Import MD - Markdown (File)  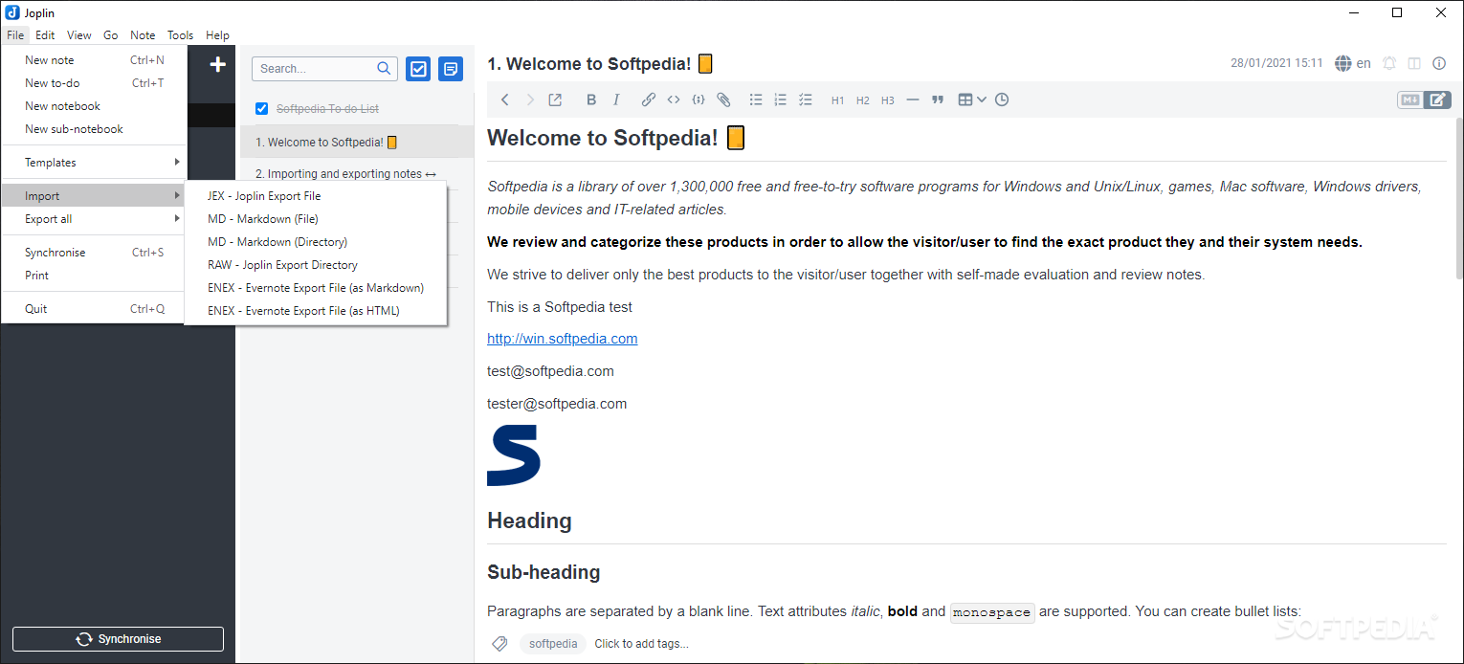pos(316,219)
